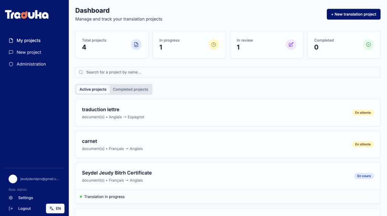The image size is (387, 216).
Task: Click the search magnifier icon
Action: point(81,72)
